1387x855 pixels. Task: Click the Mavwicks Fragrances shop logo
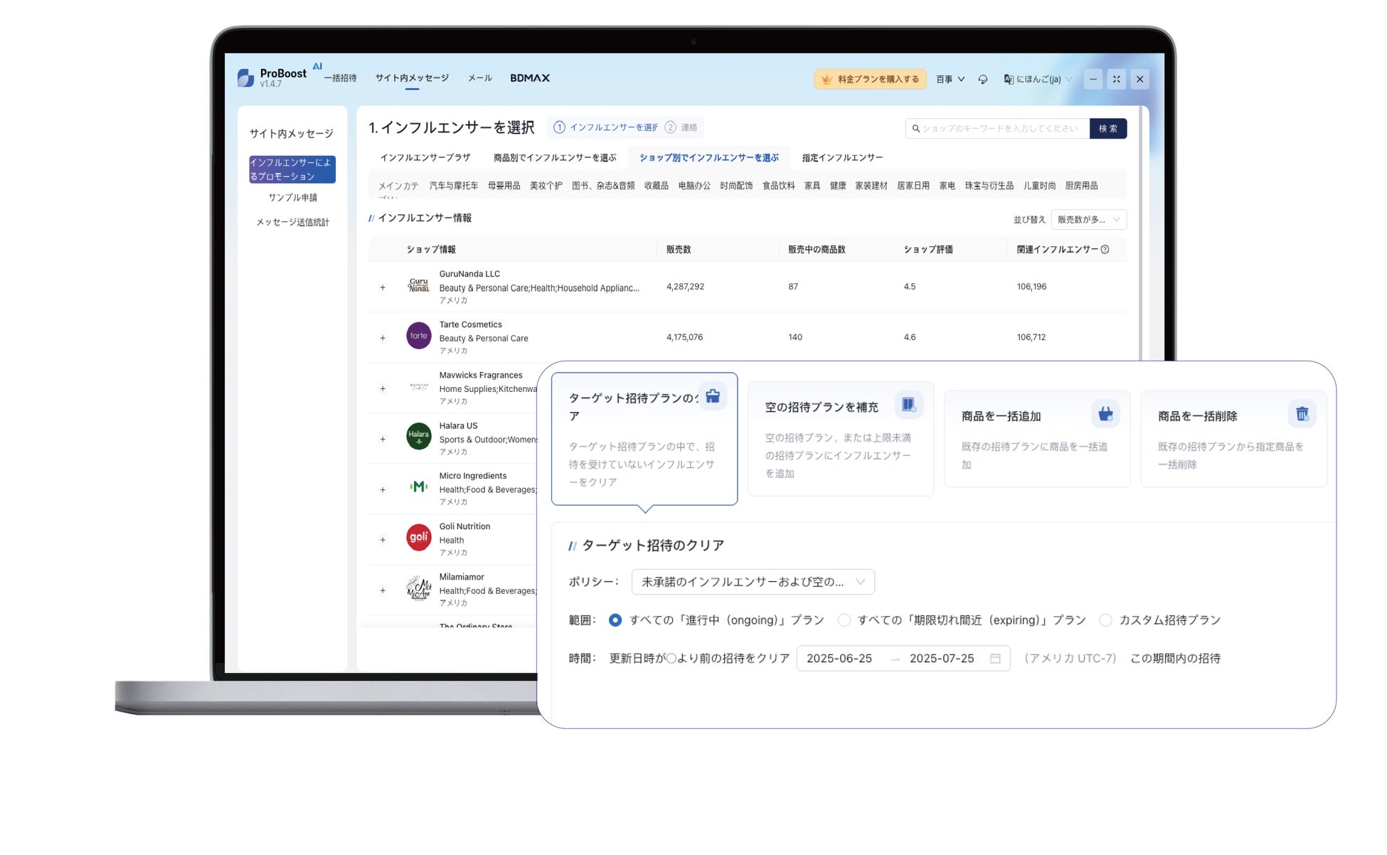click(x=418, y=387)
